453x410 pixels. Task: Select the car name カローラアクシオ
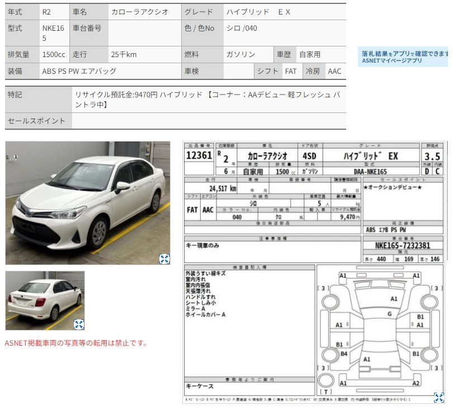point(140,12)
